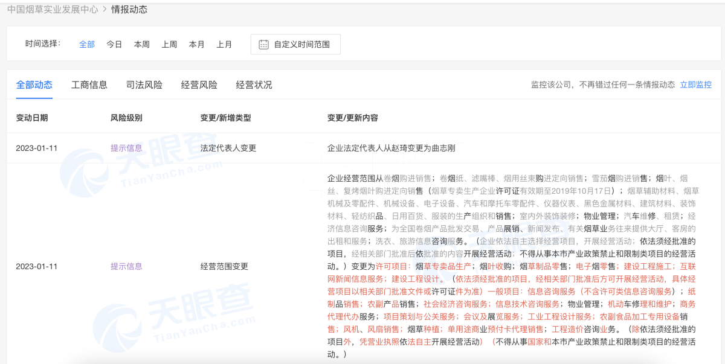Open the calendar icon for custom time range

[x=263, y=44]
